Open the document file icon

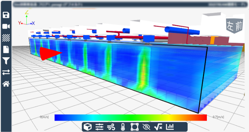6,50
